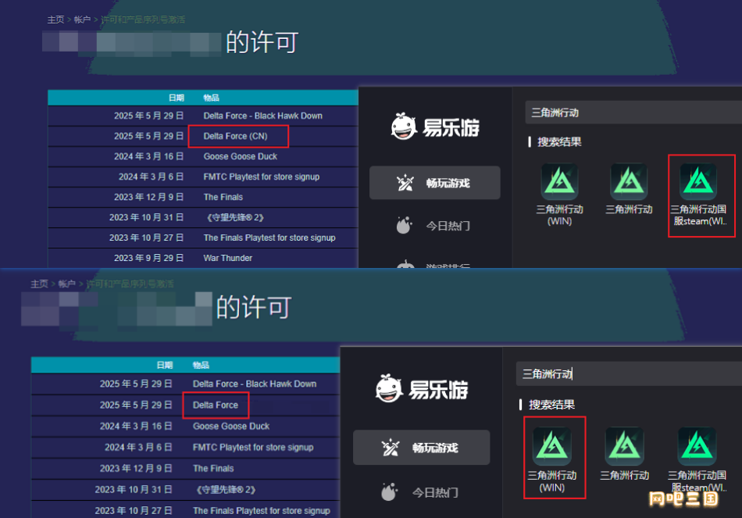Select 今日热门 menu item in lower screenshot

pyautogui.click(x=421, y=492)
